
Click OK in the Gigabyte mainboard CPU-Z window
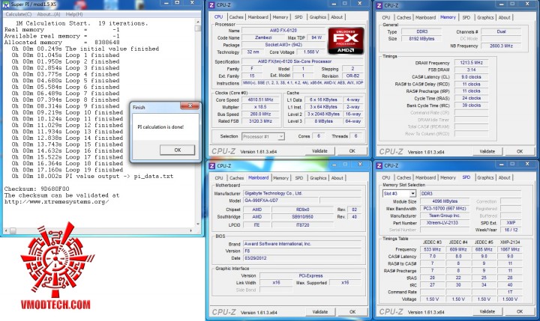click(352, 312)
